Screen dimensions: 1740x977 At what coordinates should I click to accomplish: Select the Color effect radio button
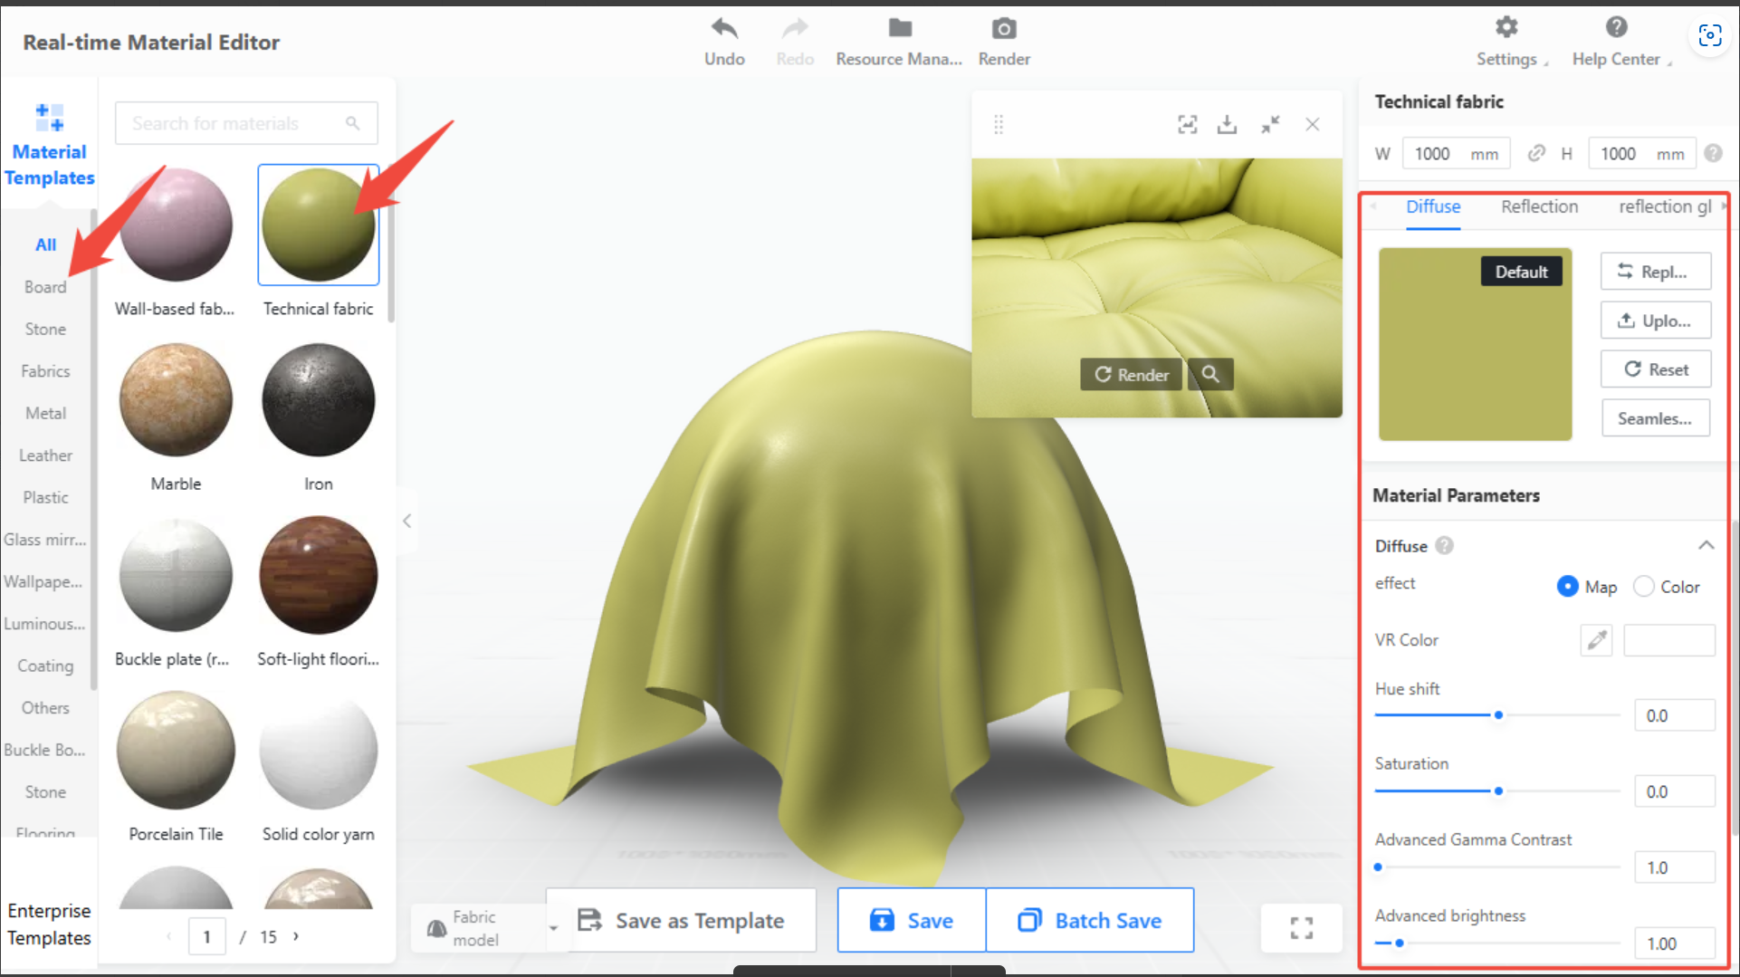click(x=1644, y=587)
